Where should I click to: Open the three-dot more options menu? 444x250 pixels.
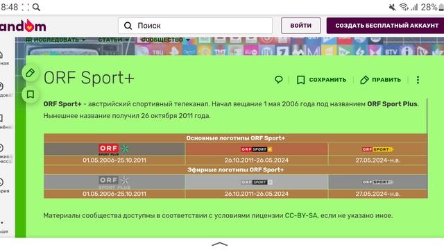tap(418, 80)
